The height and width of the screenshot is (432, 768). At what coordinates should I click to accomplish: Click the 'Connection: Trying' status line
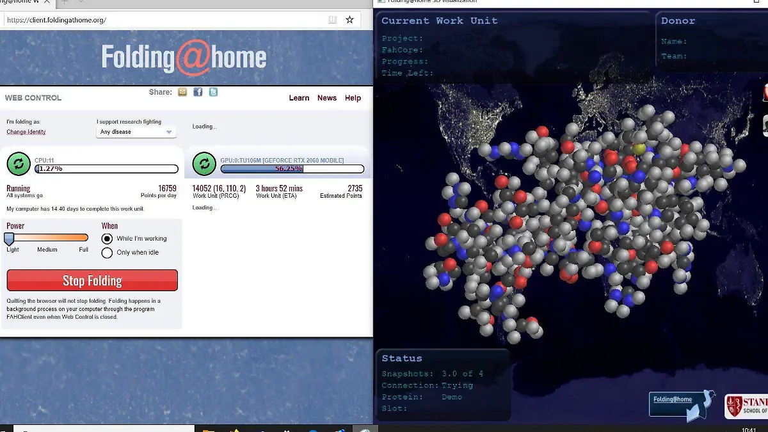pyautogui.click(x=428, y=385)
